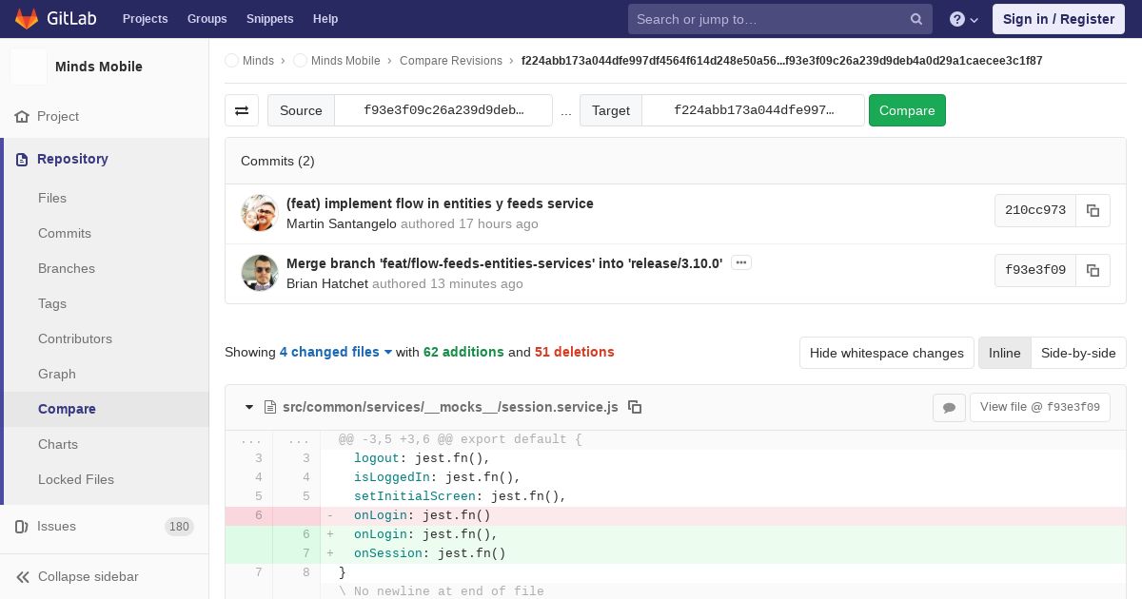
Task: Open commit "(feat) implement flow in entities"
Action: [x=440, y=203]
